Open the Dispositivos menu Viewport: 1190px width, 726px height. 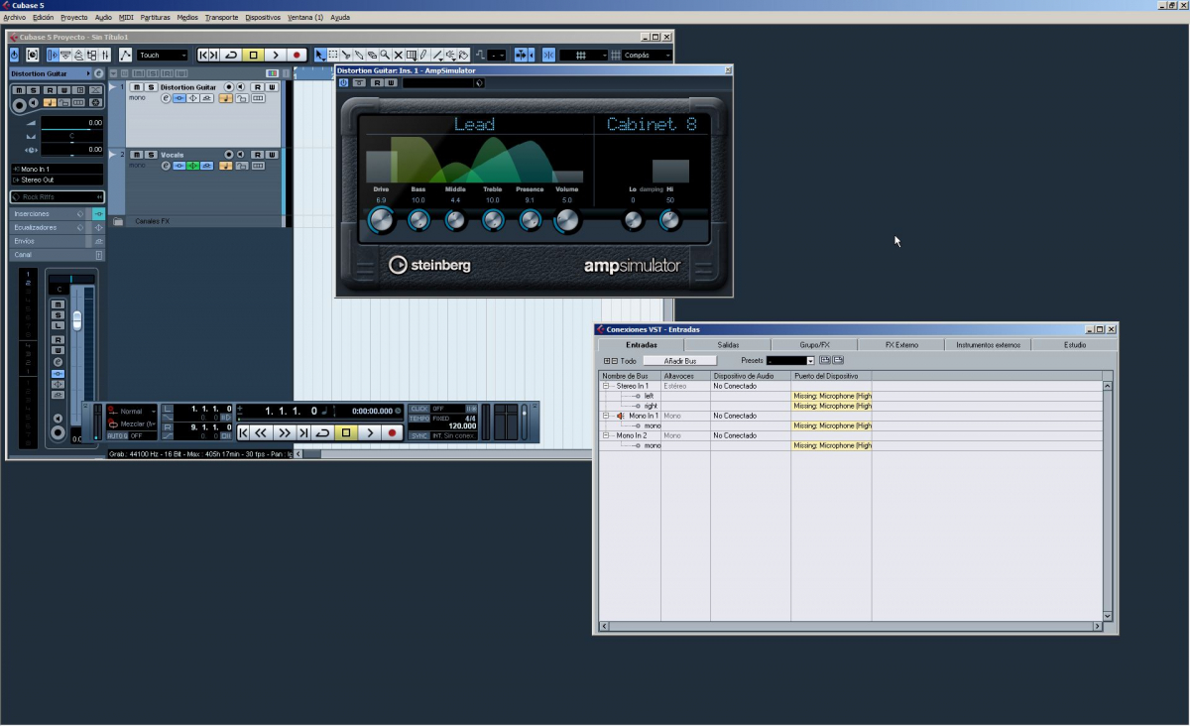[263, 18]
